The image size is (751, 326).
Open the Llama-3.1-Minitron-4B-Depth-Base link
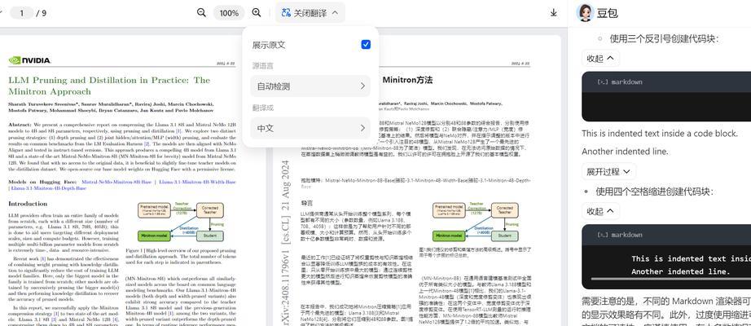(48, 188)
